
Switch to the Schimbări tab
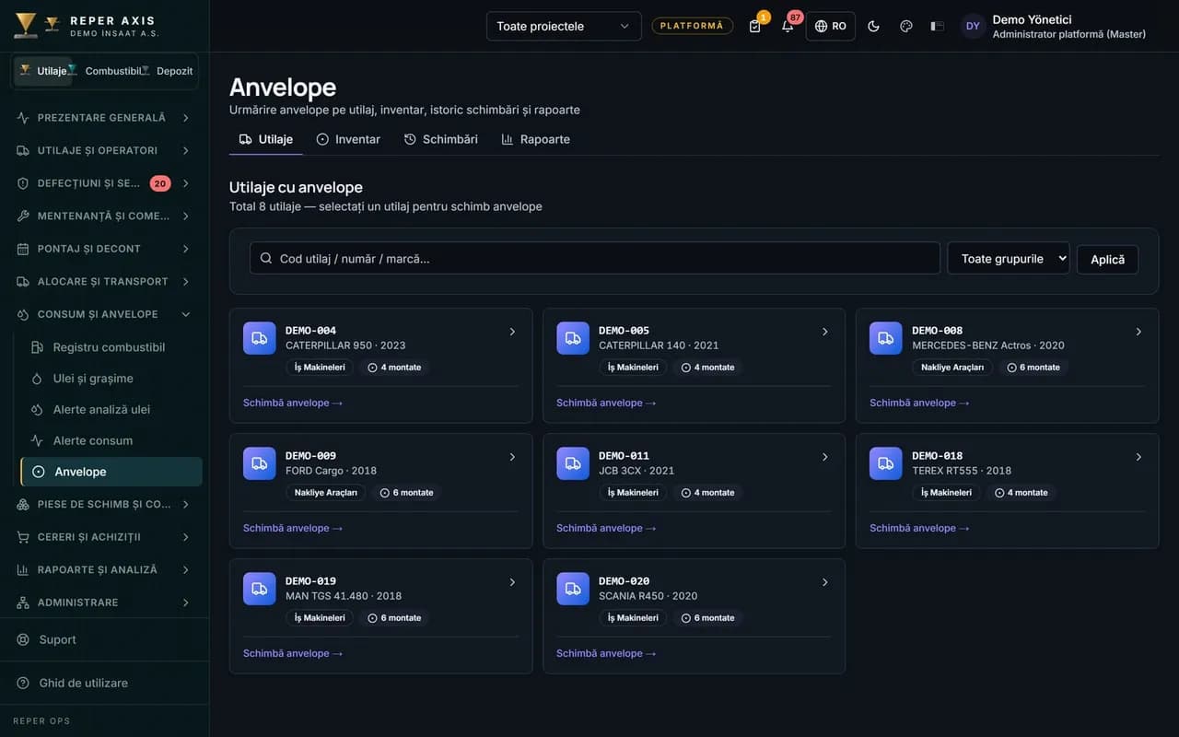(x=441, y=139)
